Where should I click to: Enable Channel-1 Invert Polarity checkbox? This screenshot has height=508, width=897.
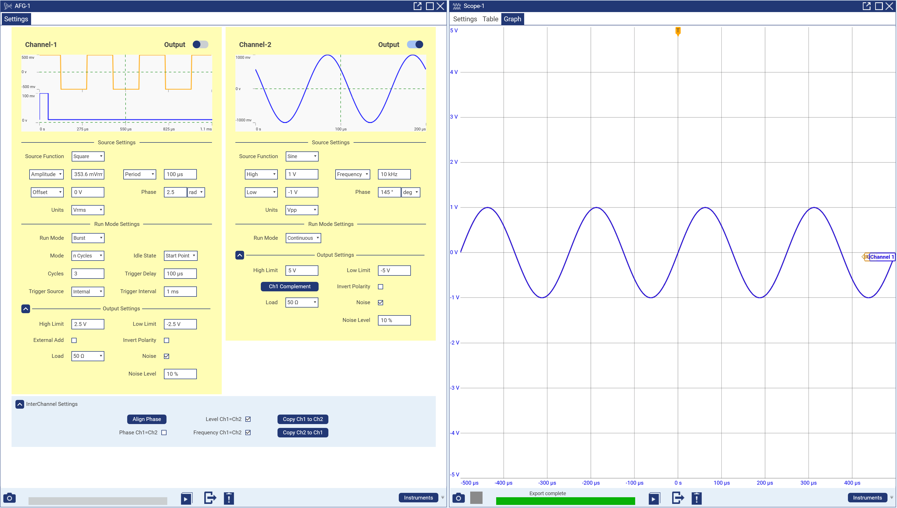click(x=167, y=340)
